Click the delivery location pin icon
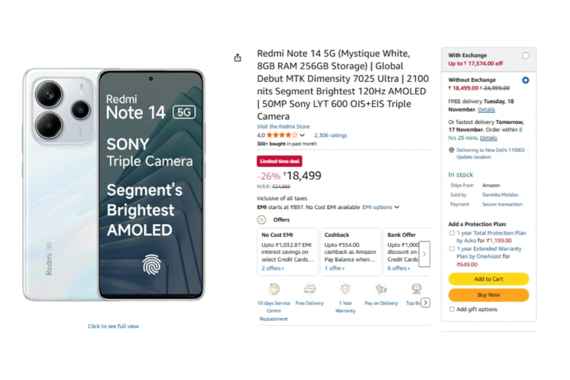 [451, 150]
